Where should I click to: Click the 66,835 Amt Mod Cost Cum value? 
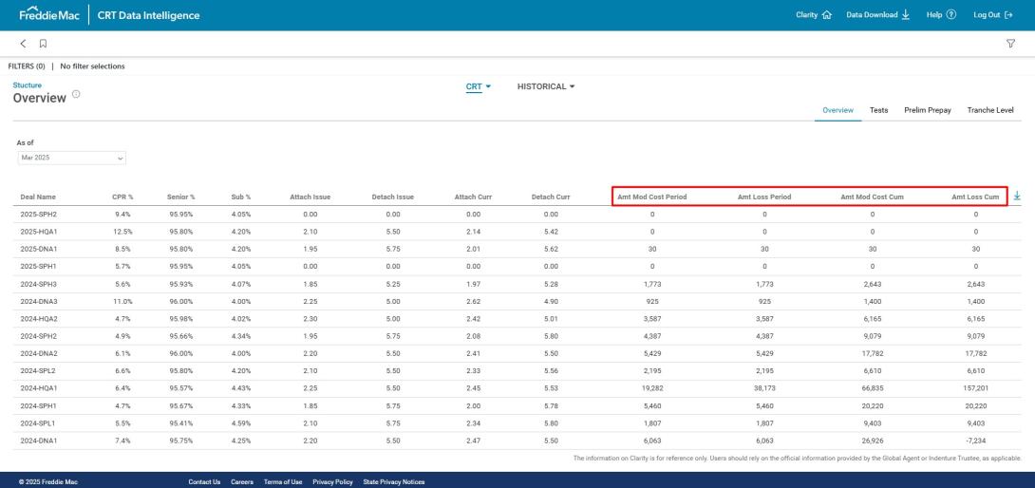872,389
